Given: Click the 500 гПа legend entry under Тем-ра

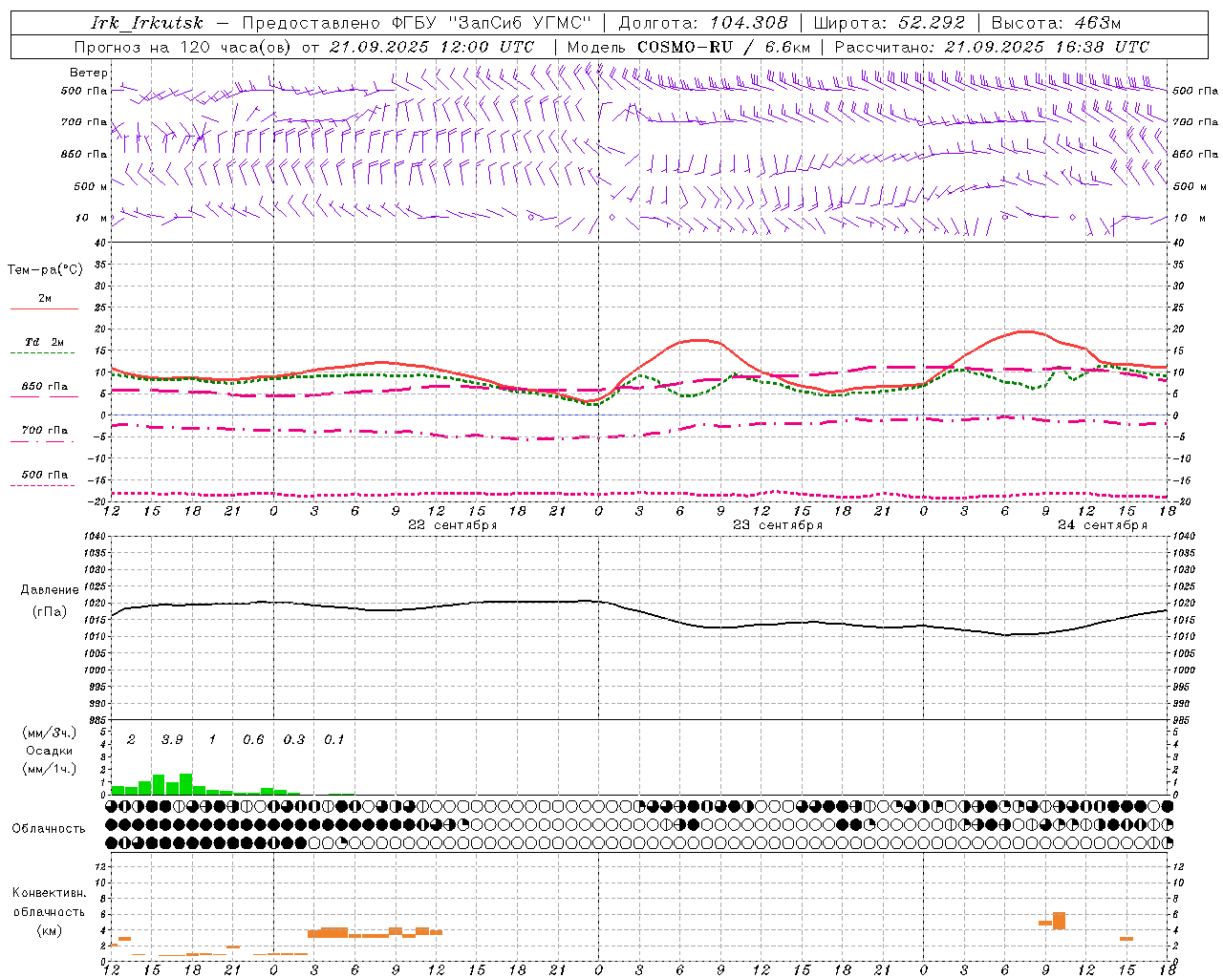Looking at the screenshot, I should point(45,475).
